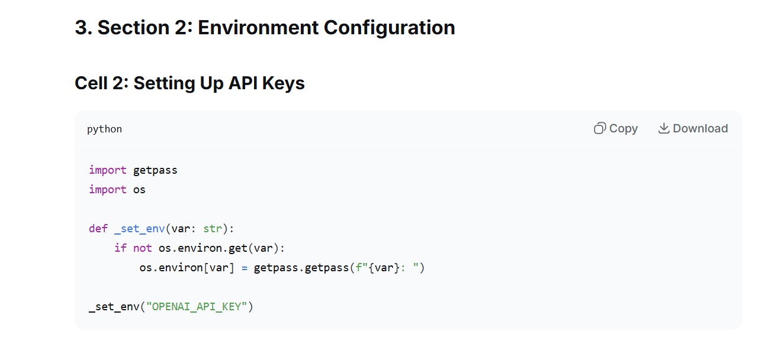The image size is (765, 341).
Task: Click the 'def' keyword
Action: click(98, 229)
